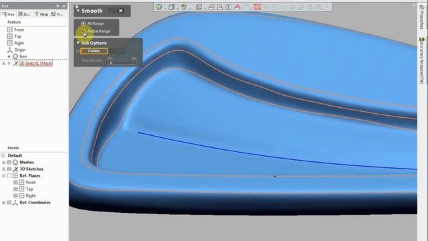This screenshot has height=241, width=428.
Task: Switch to the Di... tab
Action: [25, 14]
